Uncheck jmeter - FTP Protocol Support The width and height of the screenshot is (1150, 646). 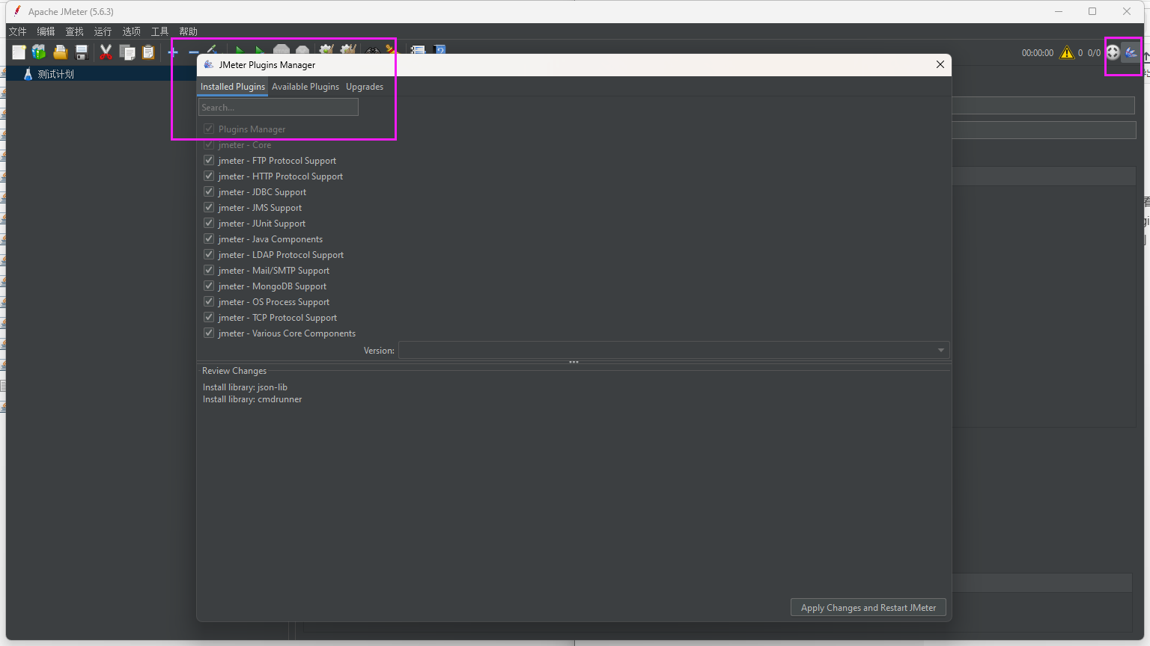click(209, 160)
